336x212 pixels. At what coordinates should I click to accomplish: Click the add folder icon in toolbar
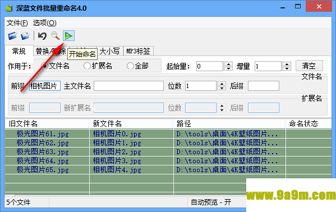click(25, 36)
